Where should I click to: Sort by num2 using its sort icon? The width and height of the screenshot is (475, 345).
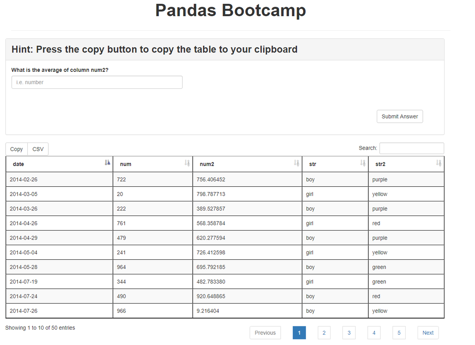click(x=296, y=163)
